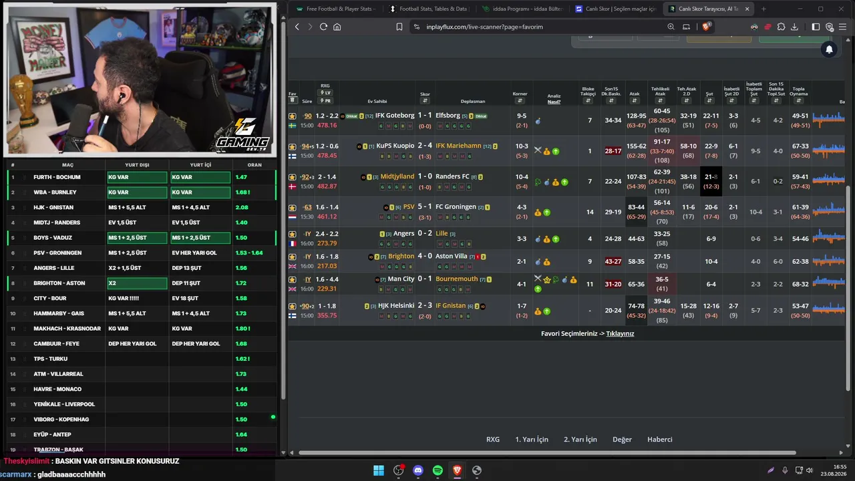Toggle the PR filter under RXG header
This screenshot has width=855, height=481.
325,101
